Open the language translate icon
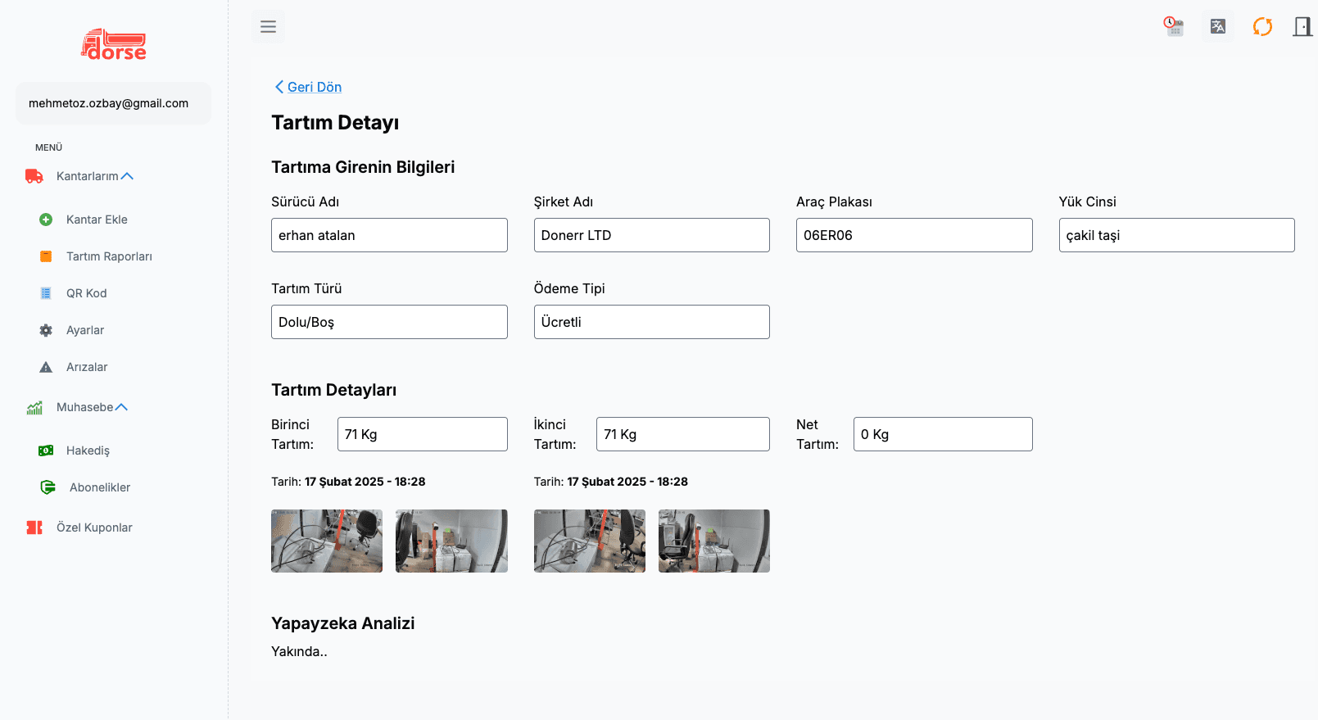 (x=1218, y=26)
